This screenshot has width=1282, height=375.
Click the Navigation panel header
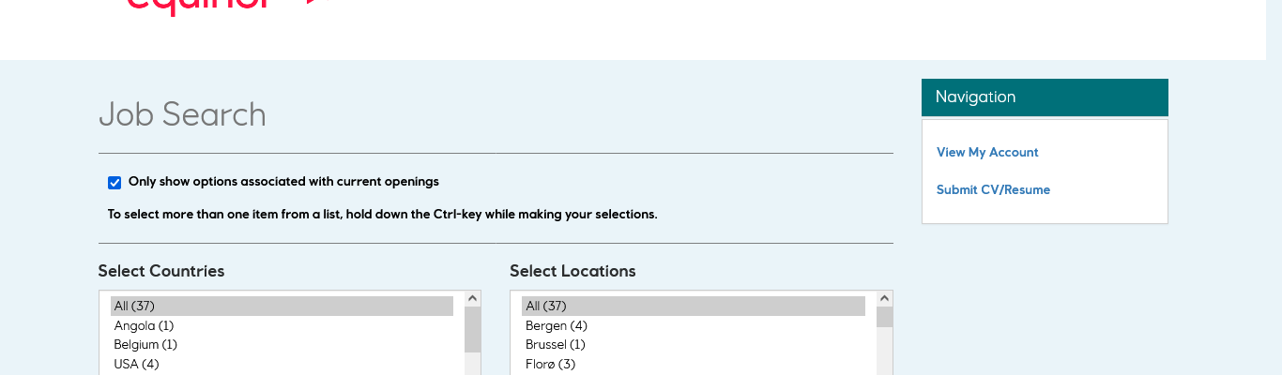1045,97
